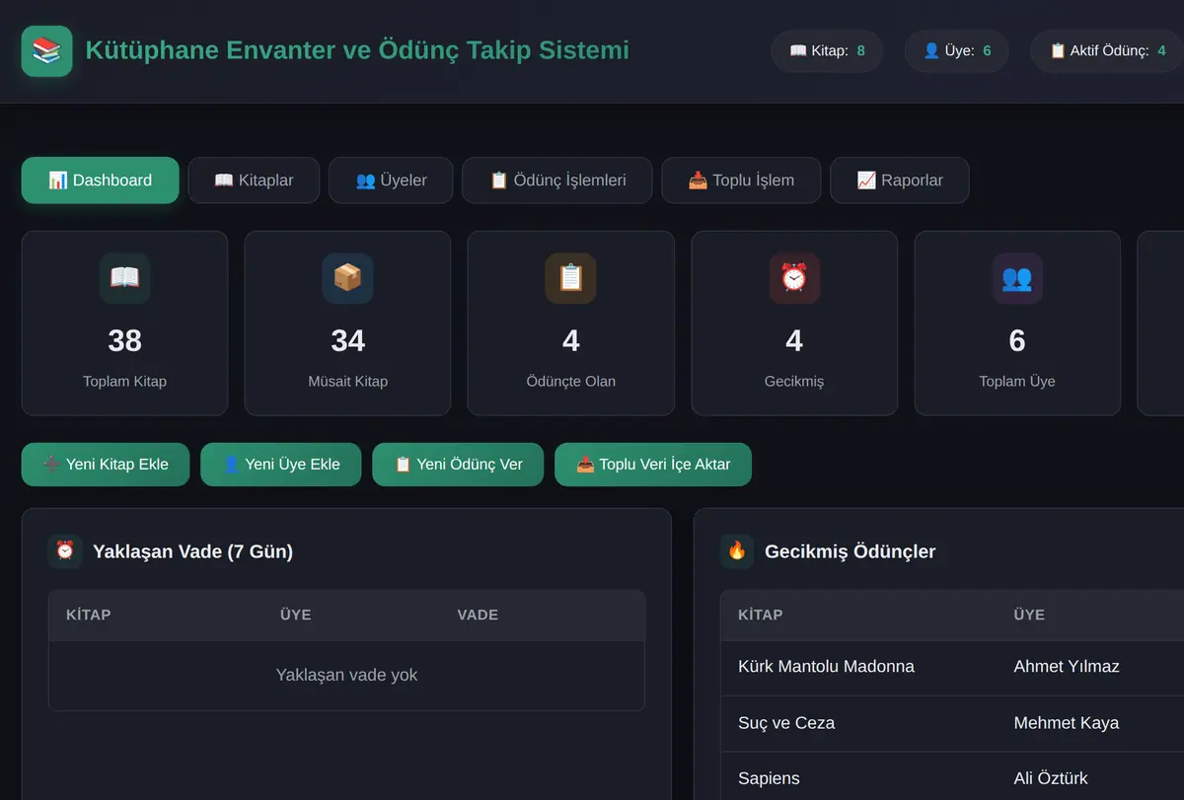Image resolution: width=1184 pixels, height=800 pixels.
Task: Click the Kitap count pill in header
Action: 827,51
